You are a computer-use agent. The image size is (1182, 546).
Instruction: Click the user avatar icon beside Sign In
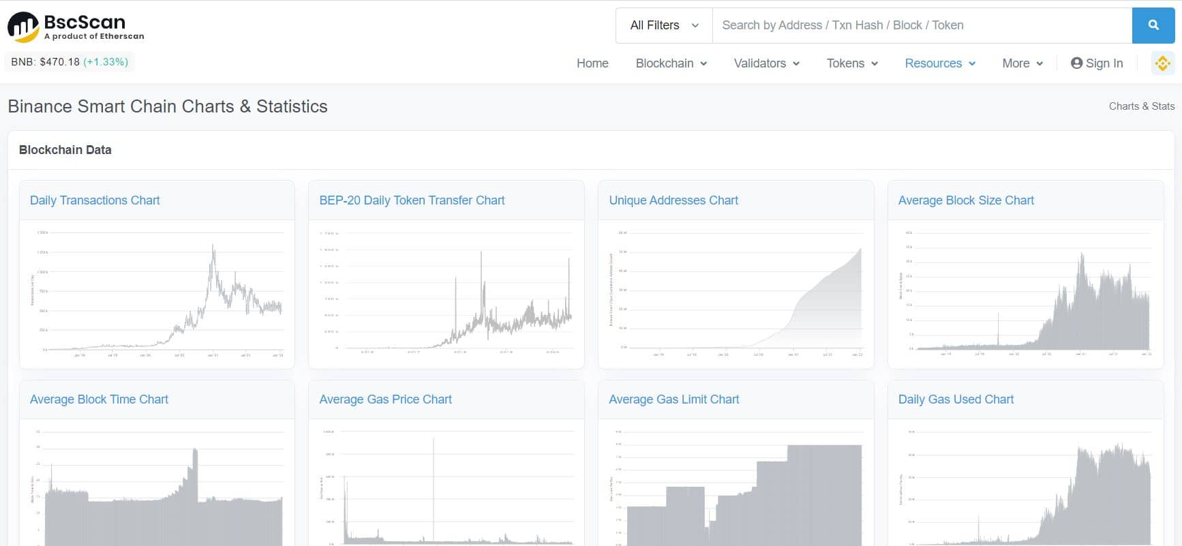coord(1076,63)
